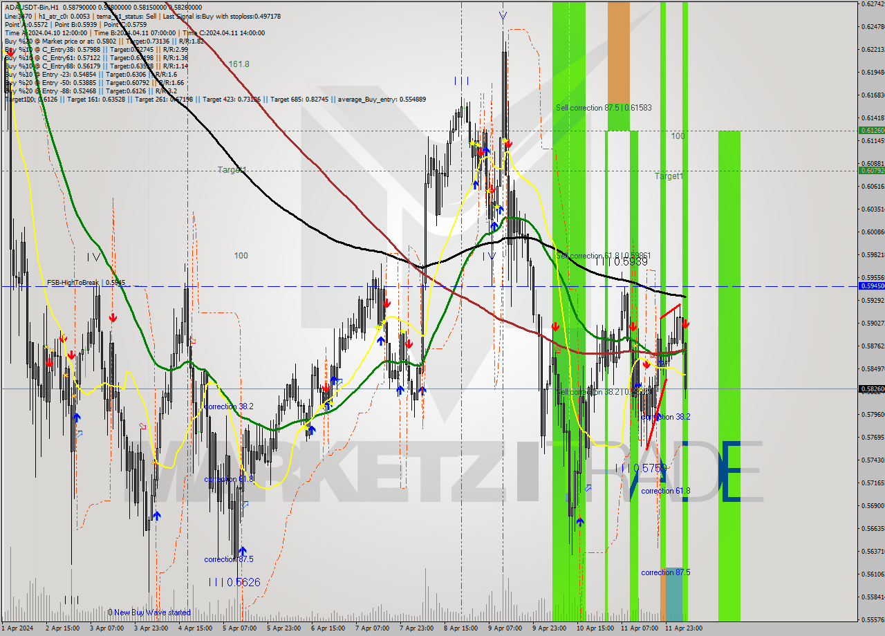
Task: Click the green 0.61260 price tag
Action: coord(871,130)
